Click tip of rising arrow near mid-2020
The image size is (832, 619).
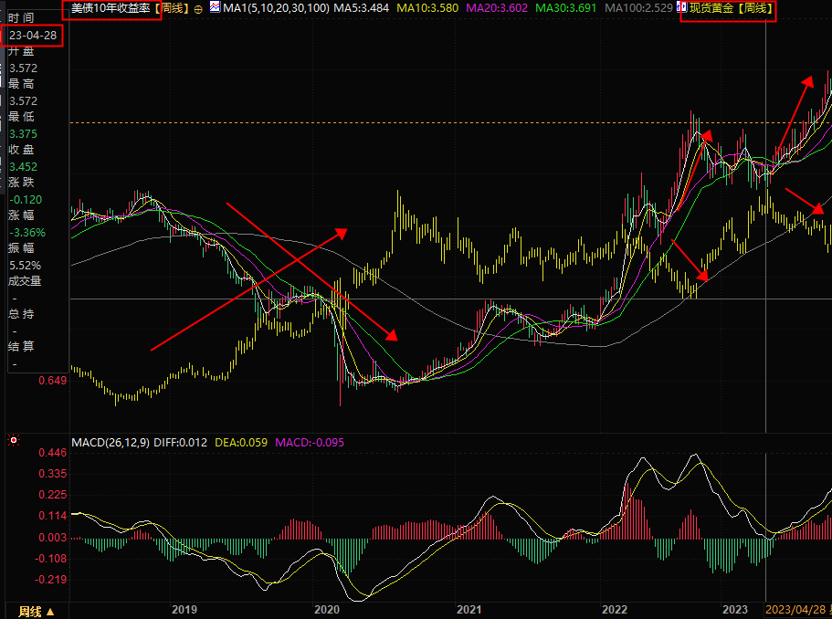346,230
